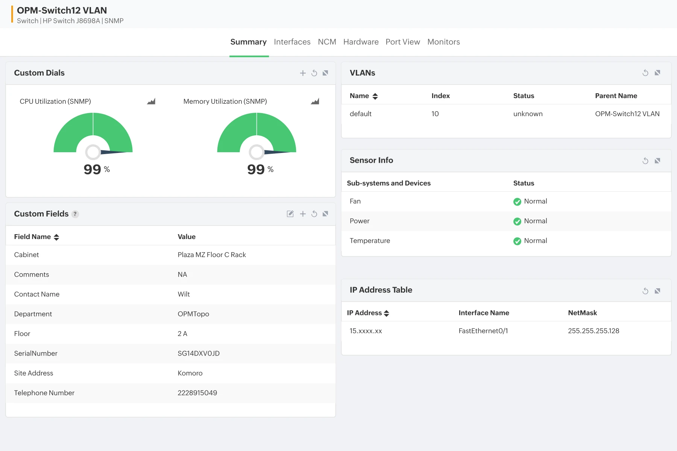Image resolution: width=677 pixels, height=451 pixels.
Task: Click the OPM-Switch12 VLAN page title
Action: (x=62, y=11)
